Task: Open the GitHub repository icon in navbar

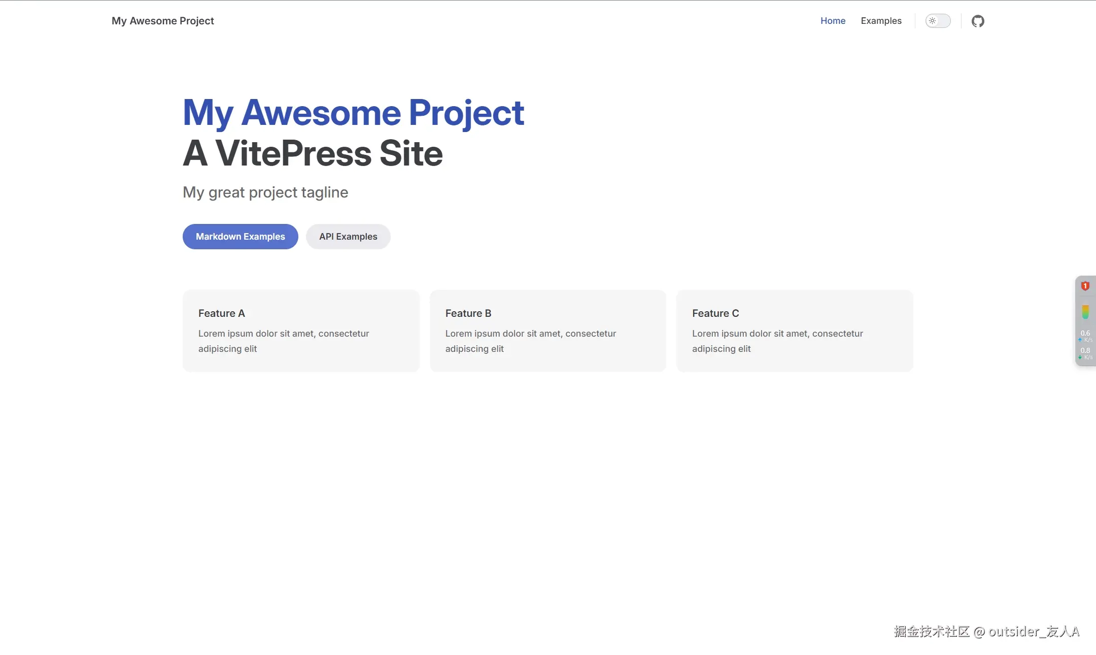Action: 978,21
